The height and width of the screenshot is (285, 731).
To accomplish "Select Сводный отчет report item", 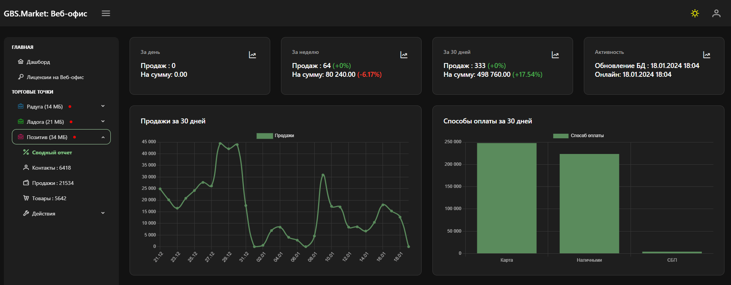I will pyautogui.click(x=52, y=152).
